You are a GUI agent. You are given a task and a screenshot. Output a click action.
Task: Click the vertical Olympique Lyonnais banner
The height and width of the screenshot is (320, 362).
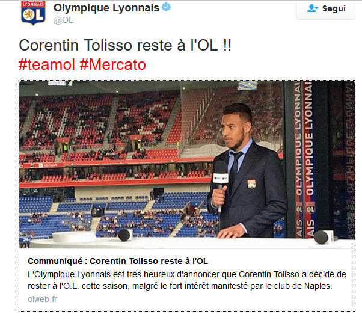pyautogui.click(x=305, y=159)
